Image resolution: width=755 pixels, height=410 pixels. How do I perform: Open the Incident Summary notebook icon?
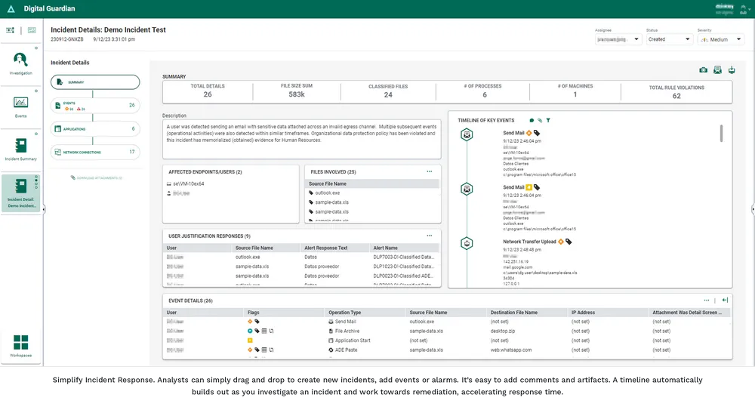20,145
